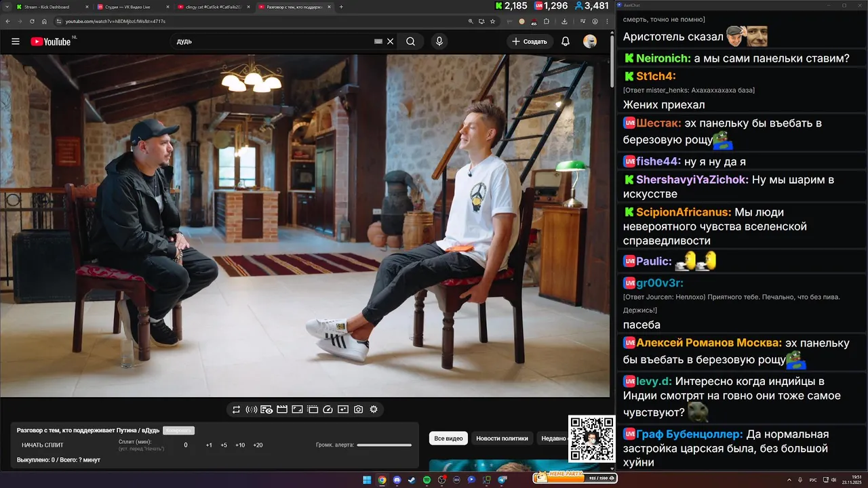868x488 pixels.
Task: Click the youtube.com address bar URL
Action: pyautogui.click(x=115, y=21)
